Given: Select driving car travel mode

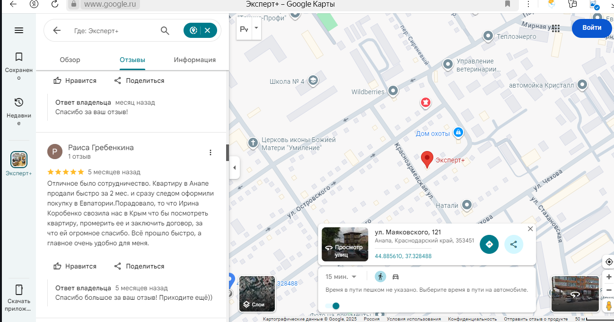Looking at the screenshot, I should [x=396, y=277].
